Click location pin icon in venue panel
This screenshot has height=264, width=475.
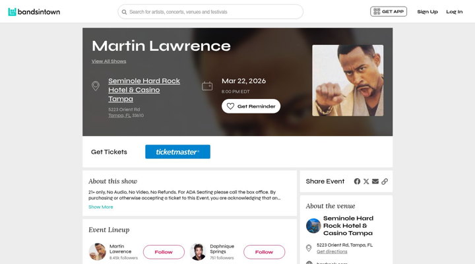coord(309,248)
